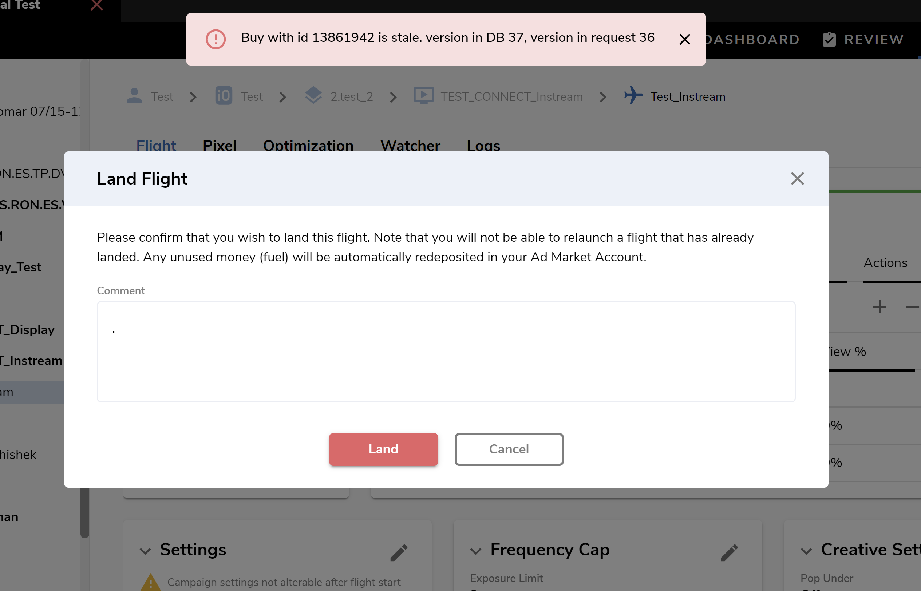Click the user icon beside Test breadcrumb
The height and width of the screenshot is (591, 921).
(134, 96)
